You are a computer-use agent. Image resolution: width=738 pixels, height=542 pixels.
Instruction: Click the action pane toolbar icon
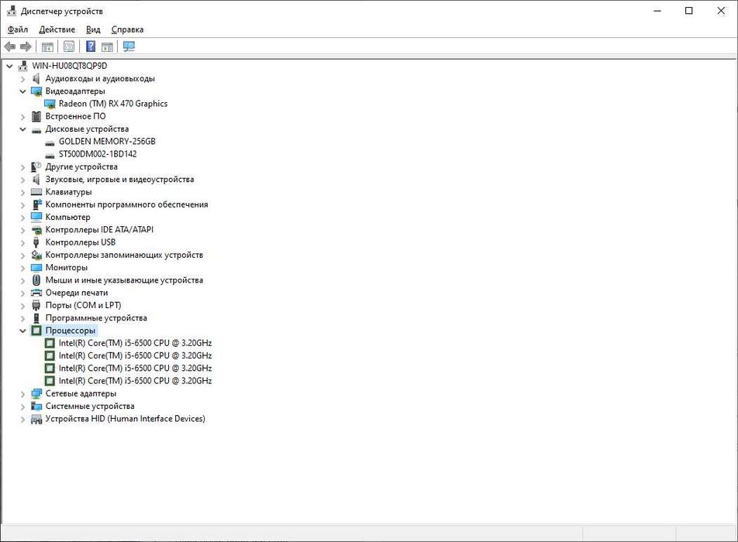(x=107, y=46)
